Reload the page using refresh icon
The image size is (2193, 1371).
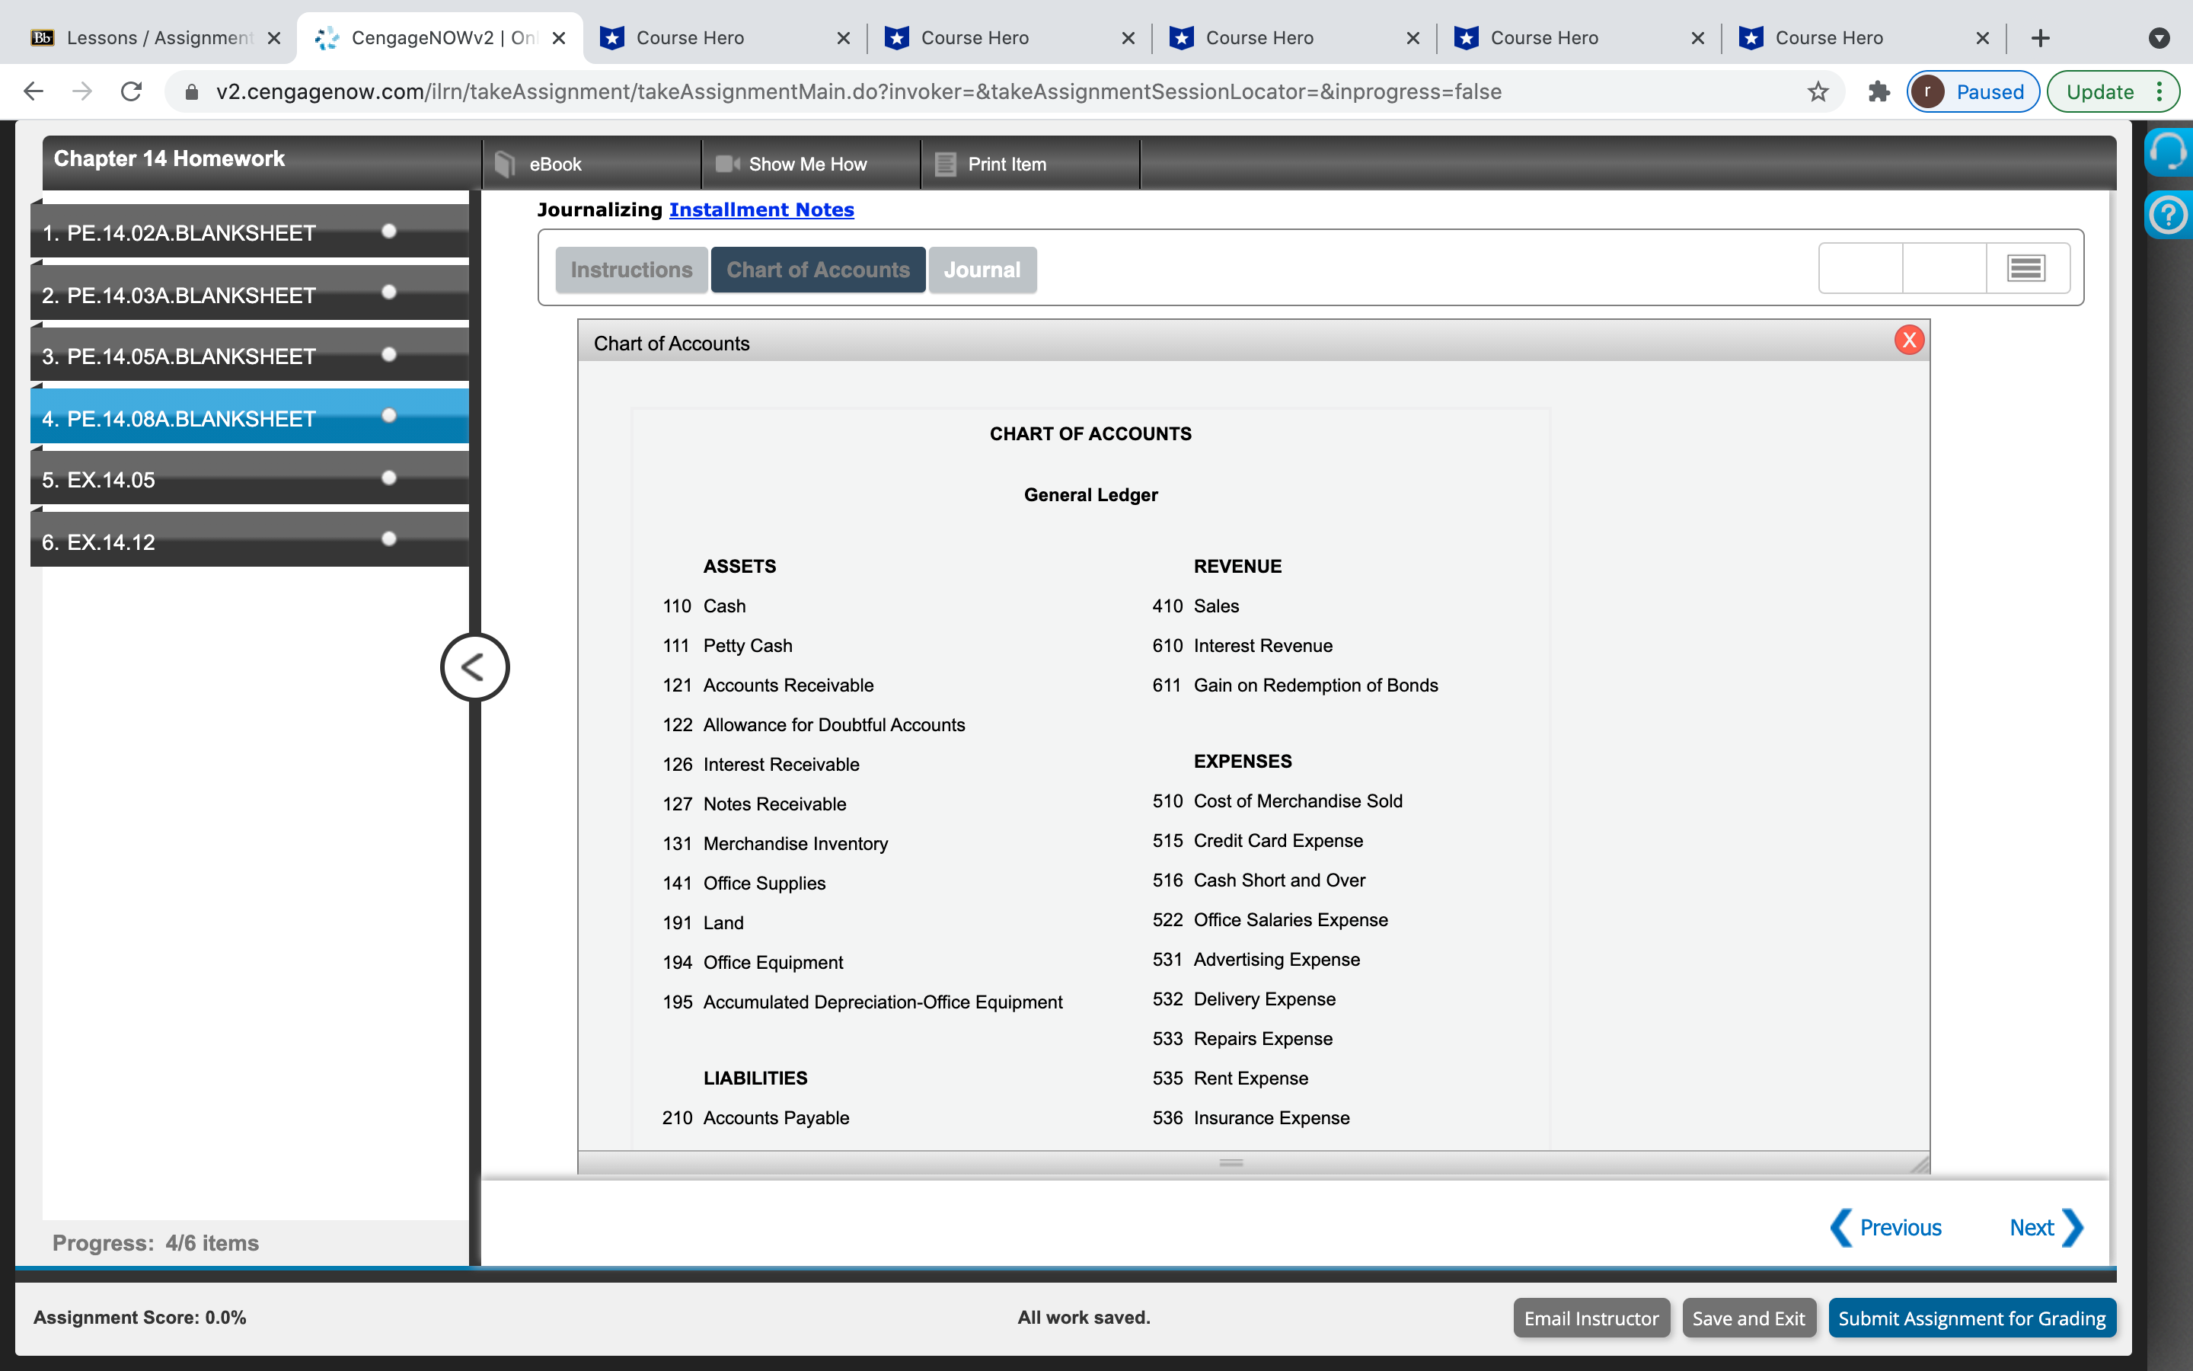tap(132, 91)
